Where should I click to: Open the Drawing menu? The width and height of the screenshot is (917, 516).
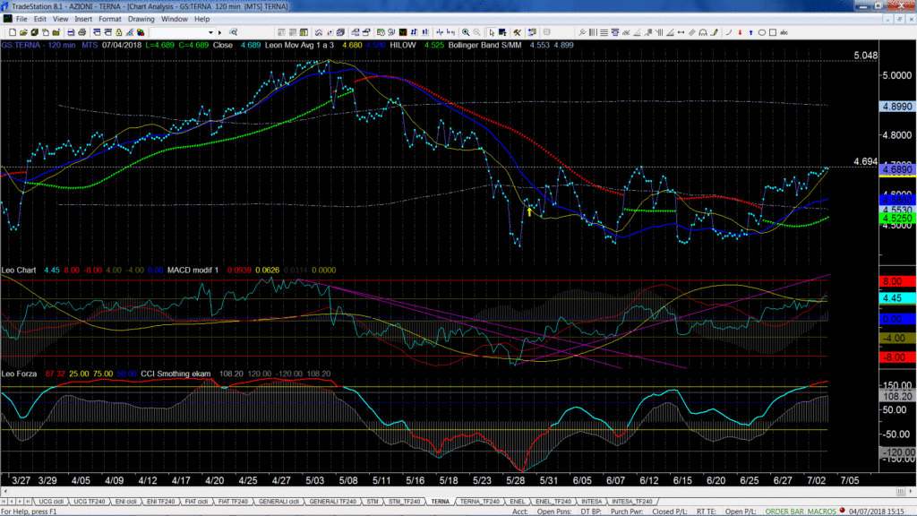(141, 20)
